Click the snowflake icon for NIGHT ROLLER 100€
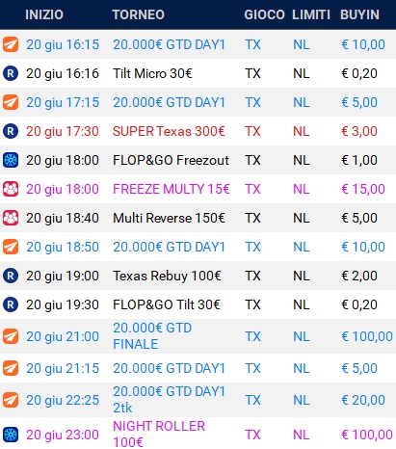 pyautogui.click(x=11, y=435)
